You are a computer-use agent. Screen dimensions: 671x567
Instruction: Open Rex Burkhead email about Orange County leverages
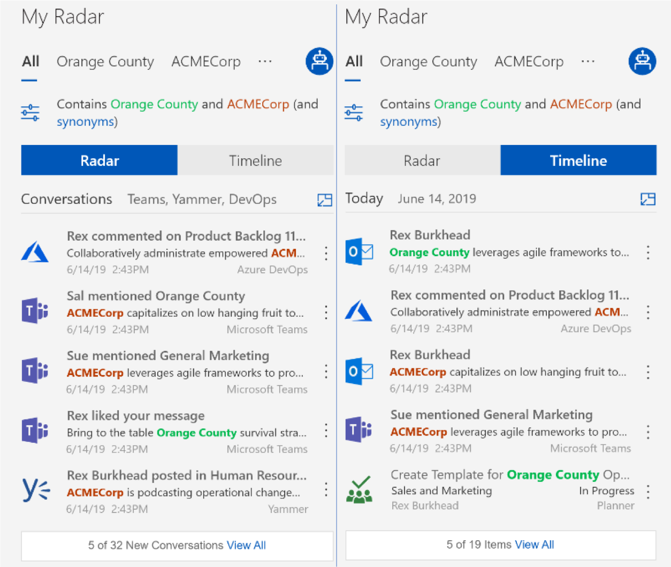coord(430,235)
